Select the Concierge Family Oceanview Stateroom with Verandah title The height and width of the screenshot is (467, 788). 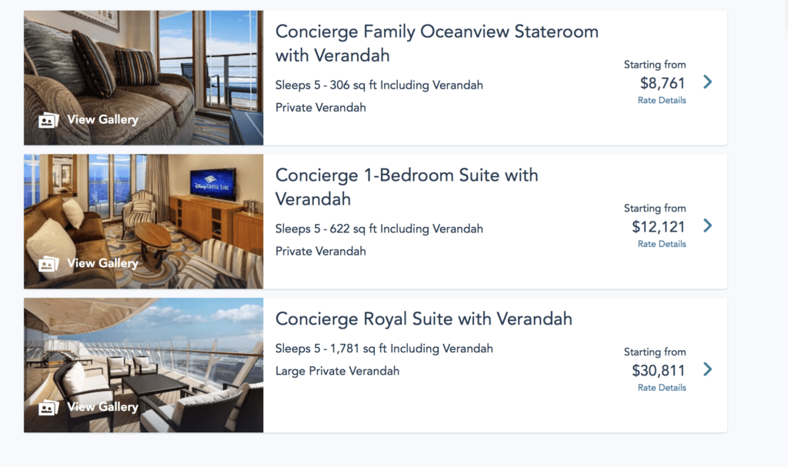pyautogui.click(x=436, y=43)
